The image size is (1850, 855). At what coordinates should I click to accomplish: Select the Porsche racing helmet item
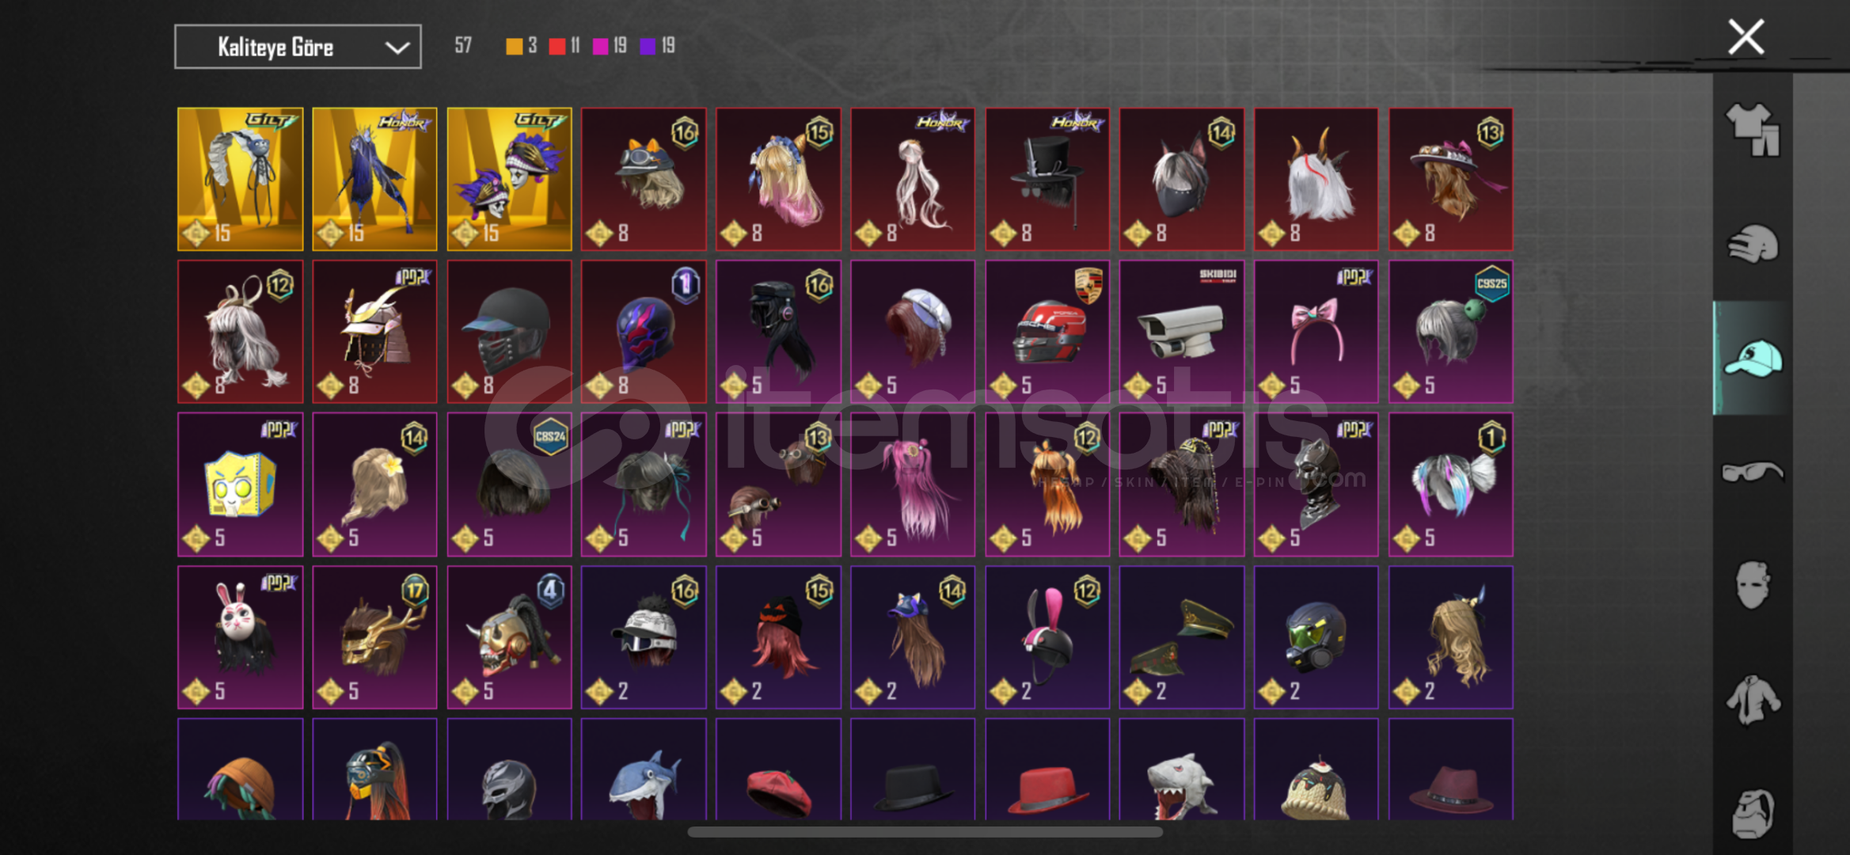(1047, 332)
